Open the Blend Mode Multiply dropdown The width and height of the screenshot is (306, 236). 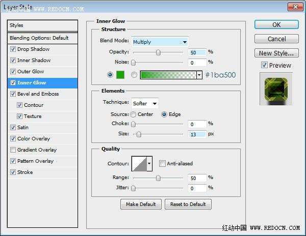pos(160,42)
